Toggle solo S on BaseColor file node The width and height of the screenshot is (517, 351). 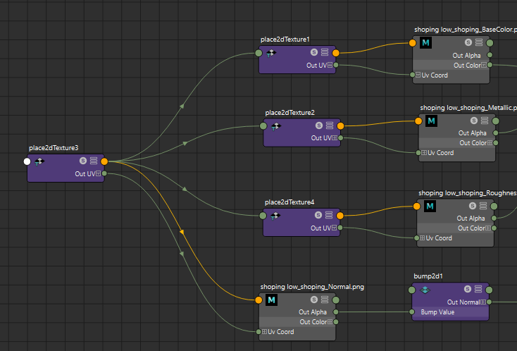coord(468,42)
